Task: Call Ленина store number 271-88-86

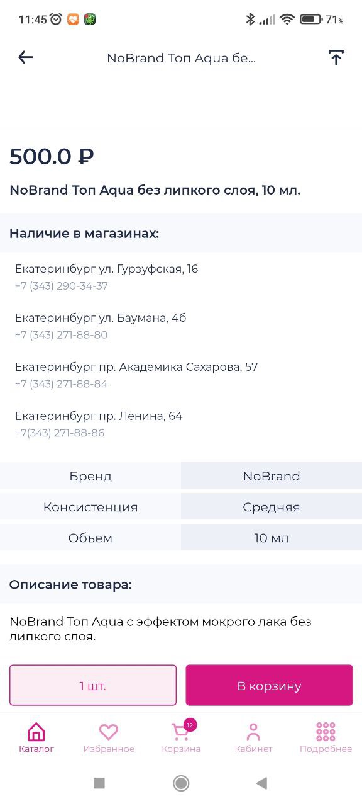Action: (x=60, y=433)
